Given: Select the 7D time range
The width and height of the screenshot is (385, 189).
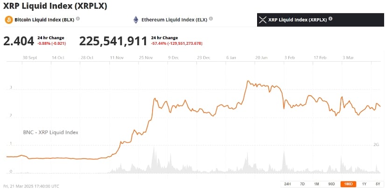Looking at the screenshot, I should [x=302, y=184].
